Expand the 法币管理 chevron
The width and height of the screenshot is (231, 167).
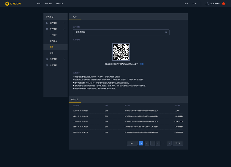[64, 65]
